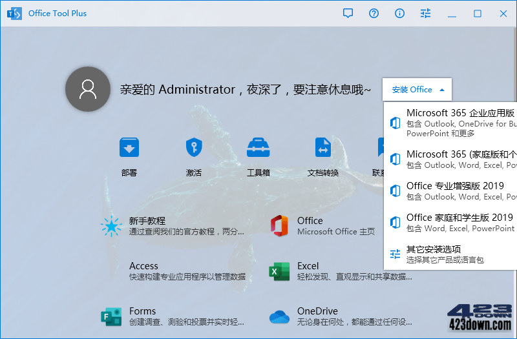
Task: Click the feedback message icon in title bar
Action: [348, 14]
